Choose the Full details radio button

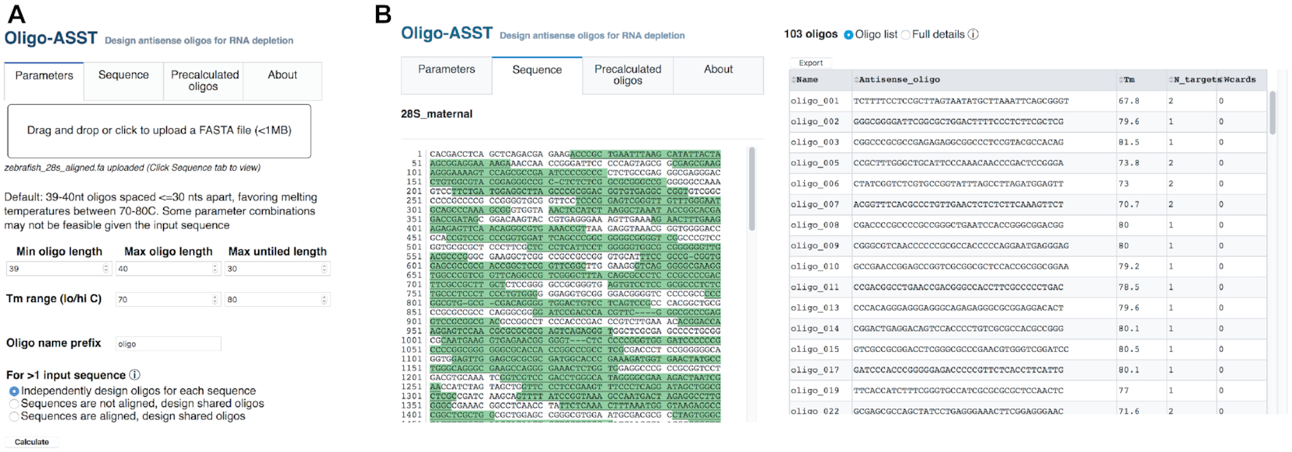click(x=905, y=35)
